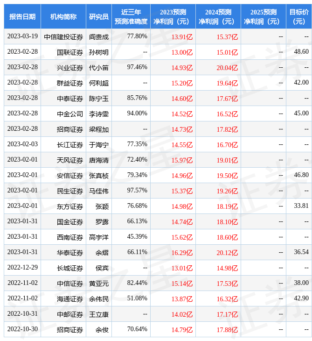Click 2024 forecast 20.12亿
The height and width of the screenshot is (341, 312).
click(x=227, y=253)
